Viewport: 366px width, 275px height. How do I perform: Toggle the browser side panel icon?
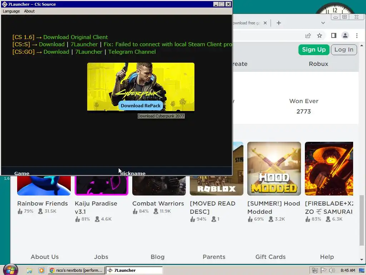[x=334, y=35]
